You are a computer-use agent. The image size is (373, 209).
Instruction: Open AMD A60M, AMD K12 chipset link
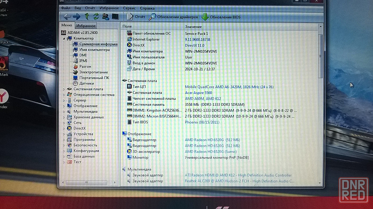tap(203, 99)
